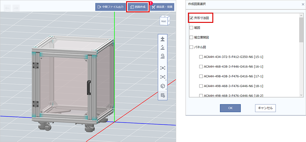Select the panel ACA4H-434-372-5 [15-1] checkbox
Image resolution: width=306 pixels, height=142 pixels.
pyautogui.click(x=201, y=57)
